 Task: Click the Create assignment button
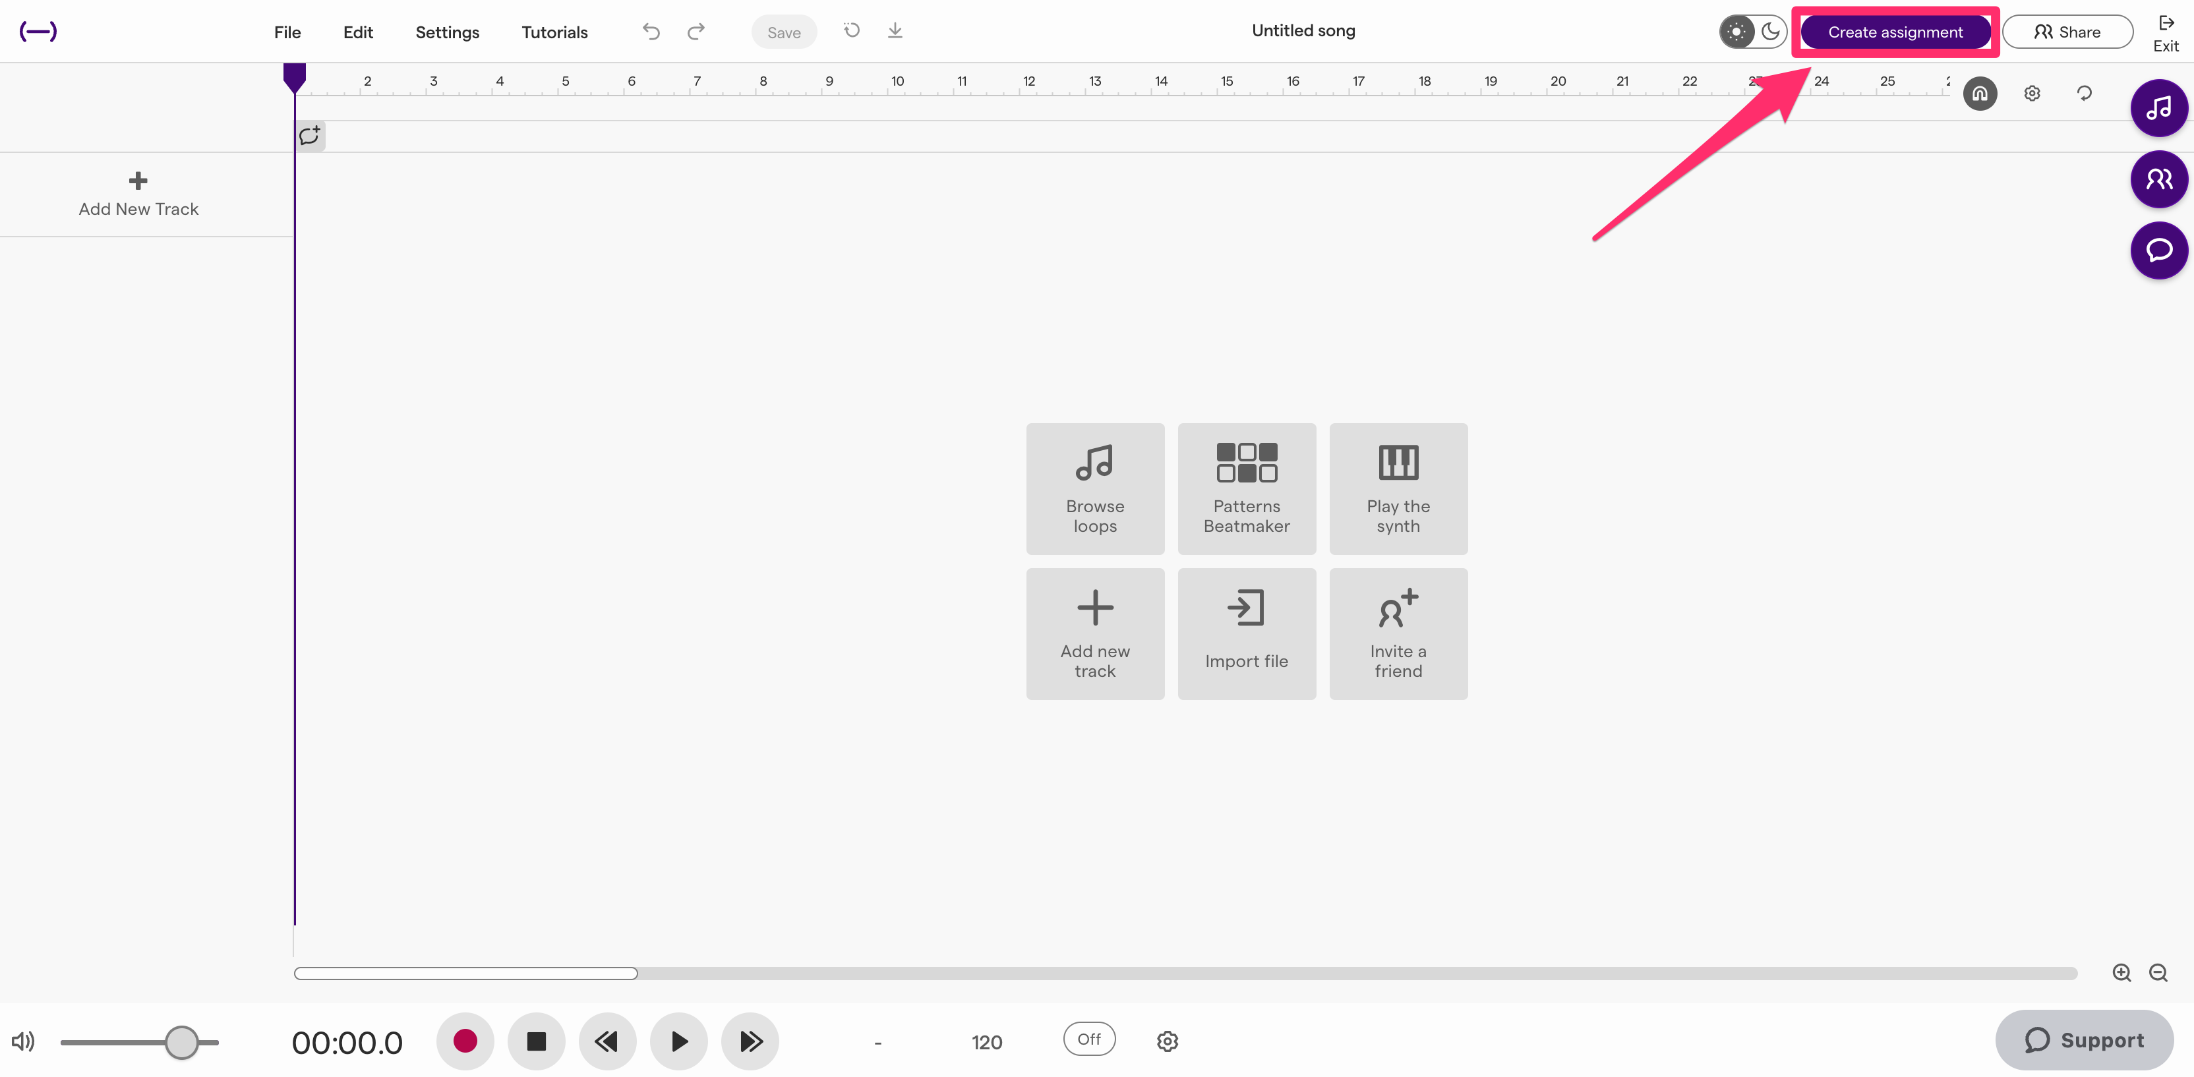1895,32
